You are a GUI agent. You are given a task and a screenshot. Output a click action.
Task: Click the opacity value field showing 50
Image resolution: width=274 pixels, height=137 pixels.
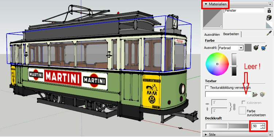tap(256, 126)
